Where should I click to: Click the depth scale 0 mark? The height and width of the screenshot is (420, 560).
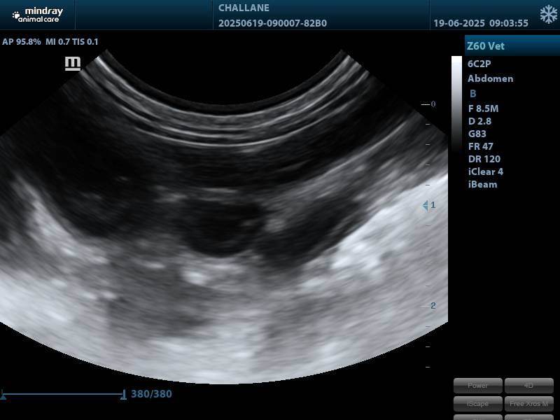(x=433, y=104)
